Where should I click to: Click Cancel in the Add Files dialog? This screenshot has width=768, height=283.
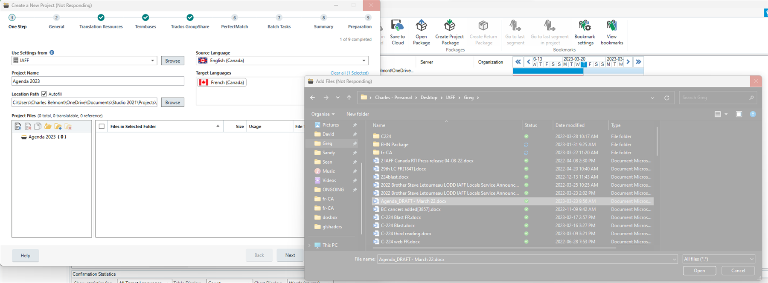click(x=738, y=271)
